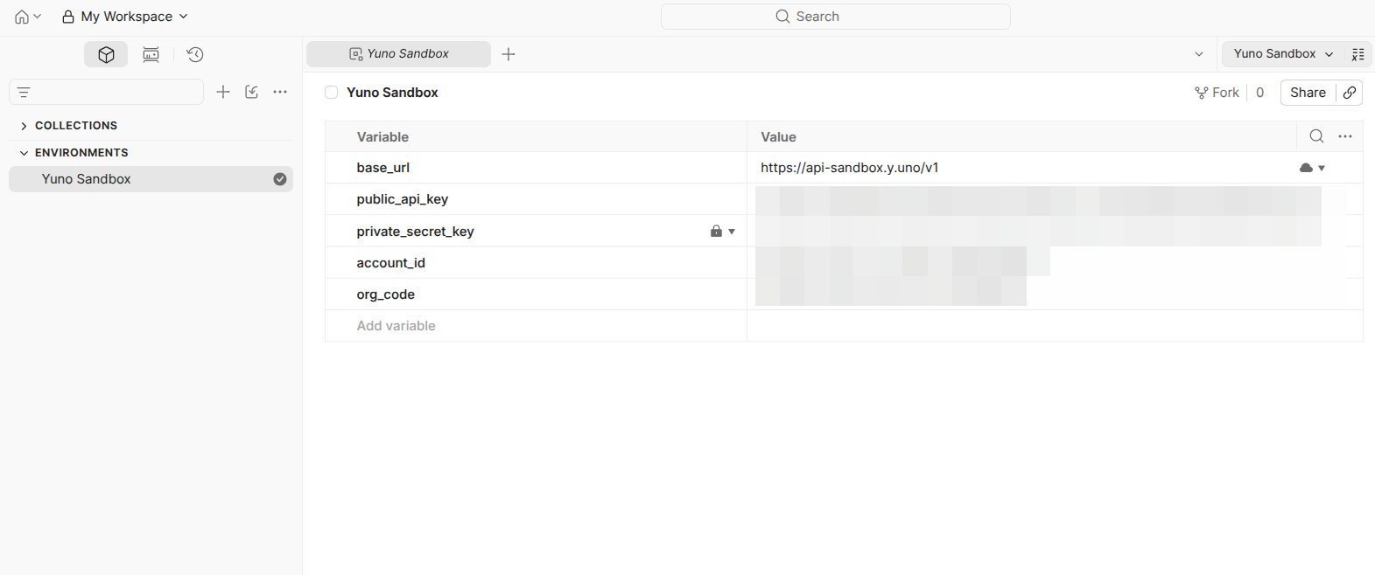The image size is (1375, 575).
Task: Open the History sidebar icon
Action: click(x=195, y=54)
